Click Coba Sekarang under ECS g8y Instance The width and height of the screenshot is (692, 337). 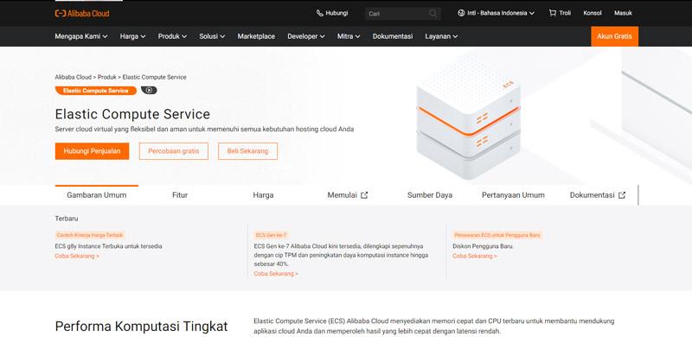pos(77,256)
